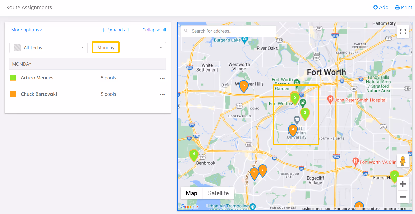Open the Monday day dropdown
The image size is (415, 214).
(129, 48)
